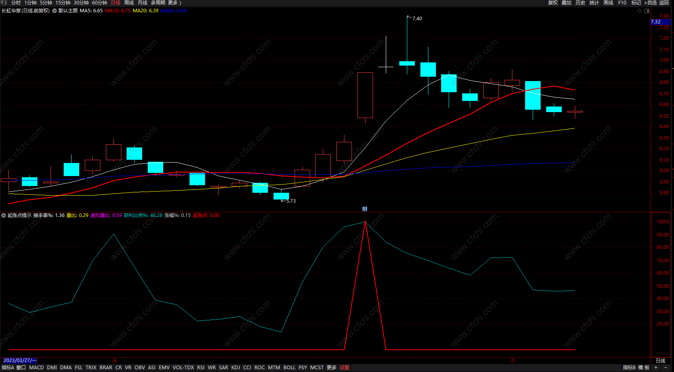Select the MACD indicator tab
This screenshot has height=372, width=674.
click(x=37, y=368)
